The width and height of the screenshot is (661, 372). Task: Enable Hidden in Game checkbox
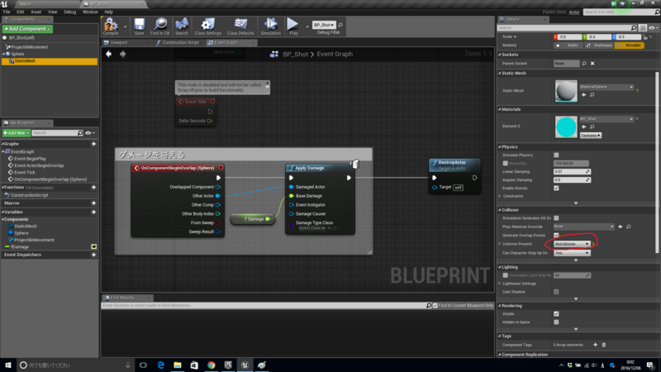click(x=556, y=322)
